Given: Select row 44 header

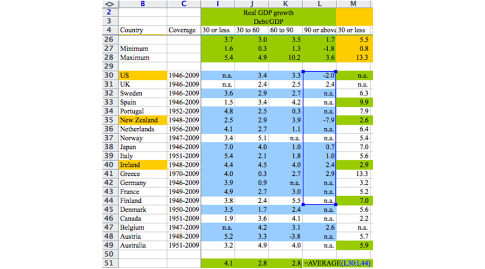Looking at the screenshot, I should pos(110,201).
